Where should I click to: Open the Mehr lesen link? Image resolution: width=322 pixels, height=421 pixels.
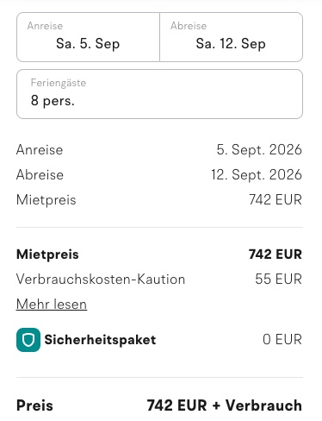(52, 305)
